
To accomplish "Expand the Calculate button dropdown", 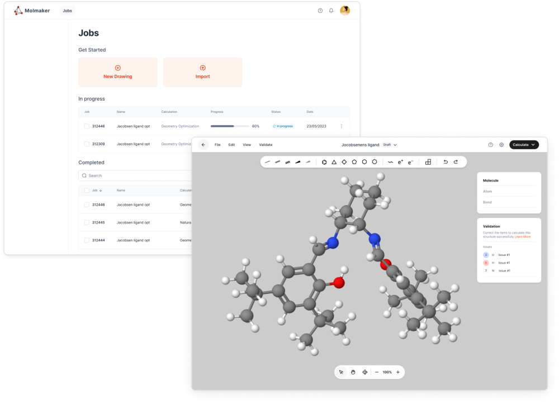I will click(x=534, y=144).
